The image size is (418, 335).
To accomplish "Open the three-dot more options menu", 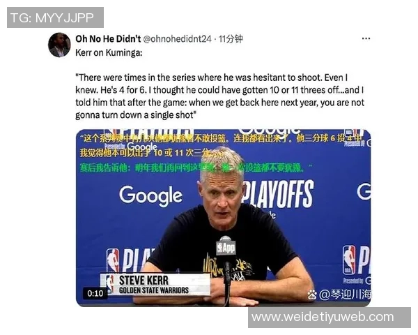I will (366, 39).
